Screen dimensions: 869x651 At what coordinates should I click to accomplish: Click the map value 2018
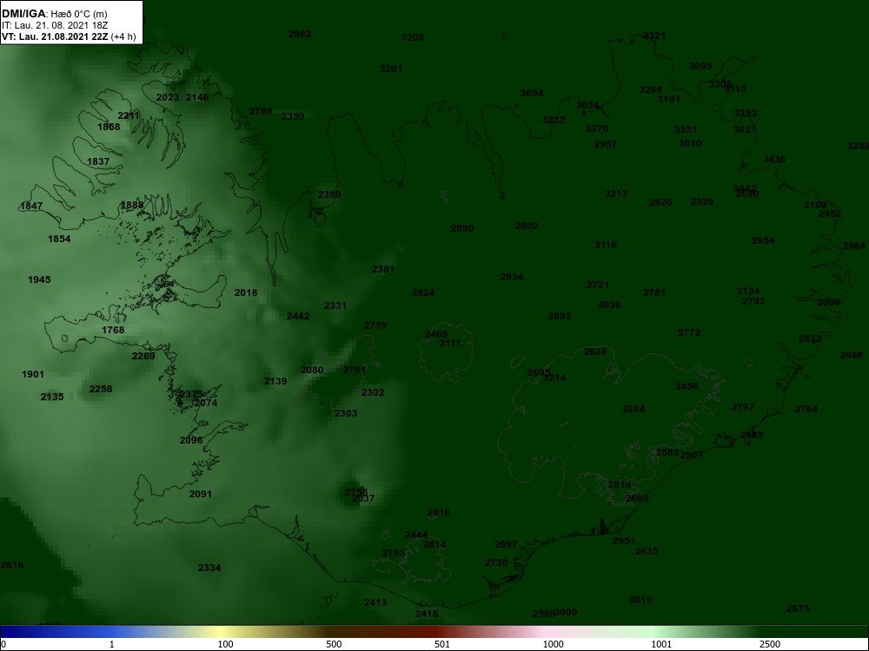point(246,293)
